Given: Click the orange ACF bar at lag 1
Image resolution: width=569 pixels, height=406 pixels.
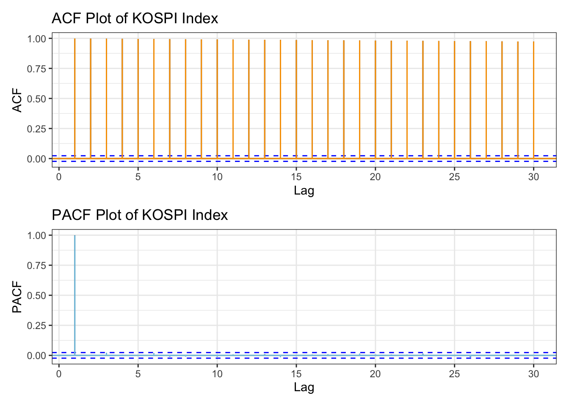Looking at the screenshot, I should pos(75,98).
